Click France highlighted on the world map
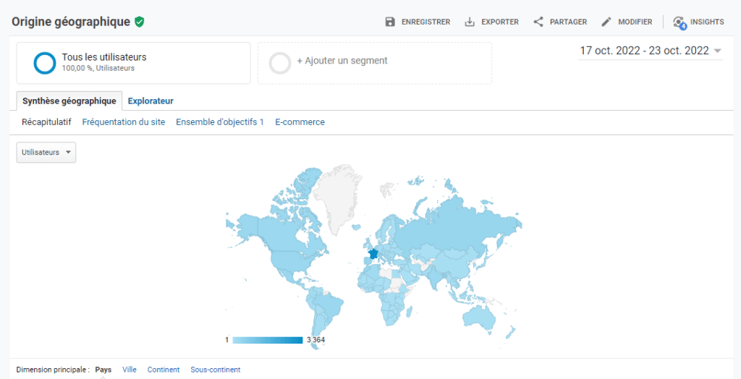This screenshot has height=379, width=741. click(x=373, y=254)
